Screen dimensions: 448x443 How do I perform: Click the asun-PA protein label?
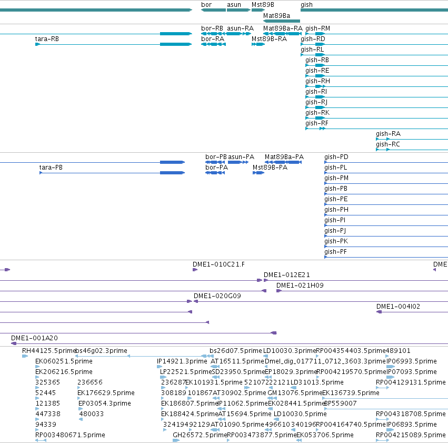[x=241, y=157]
